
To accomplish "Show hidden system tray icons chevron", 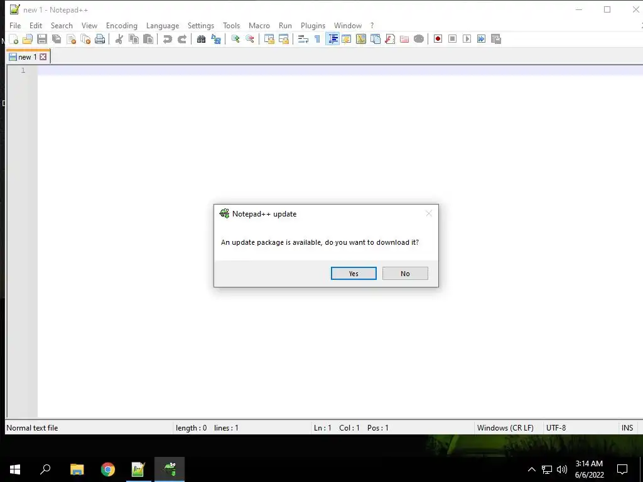I will [531, 469].
